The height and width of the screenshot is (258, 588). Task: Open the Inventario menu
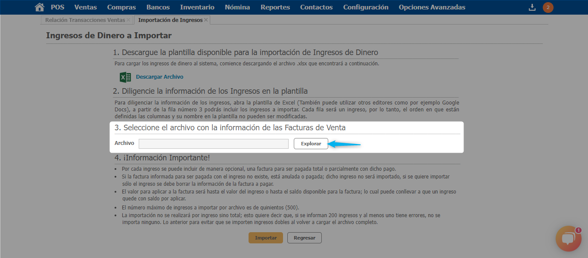click(197, 7)
